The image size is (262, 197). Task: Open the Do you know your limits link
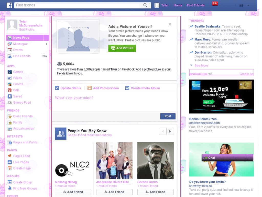[x=207, y=182]
